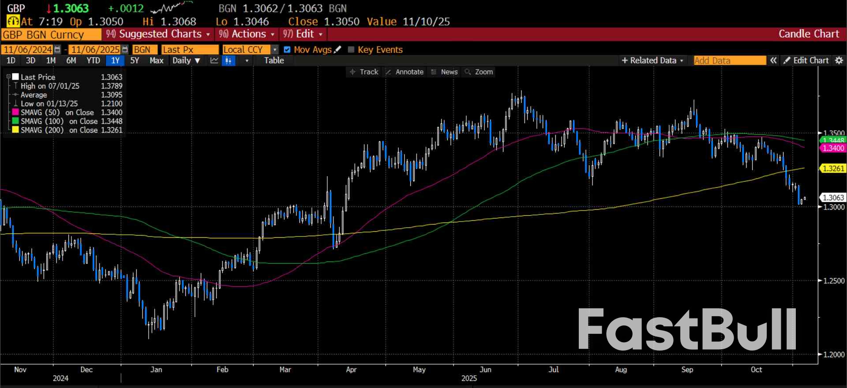Activate the Zoom magnifier tool

click(479, 72)
